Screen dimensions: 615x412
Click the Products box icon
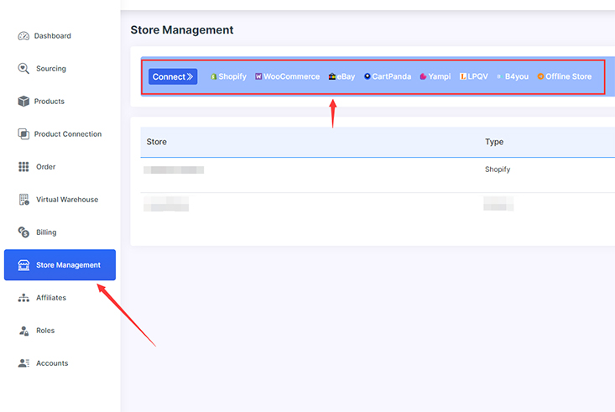tap(23, 102)
